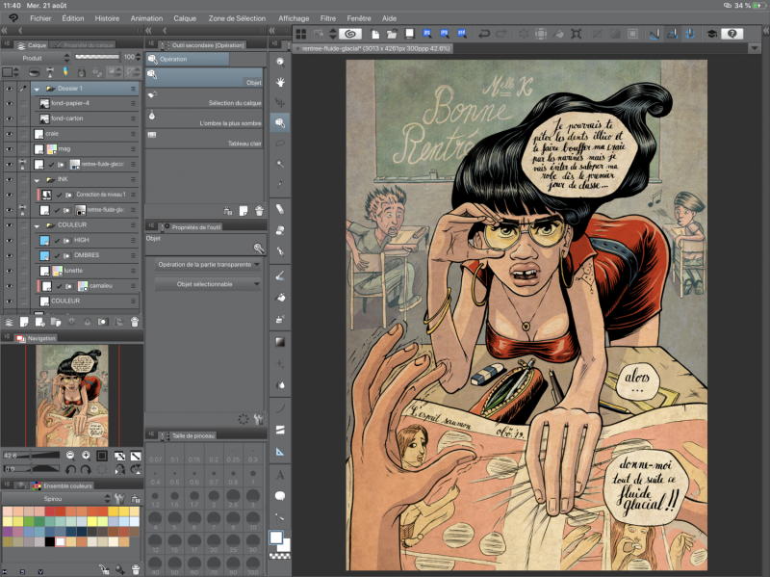
Task: Open the Filtre menu
Action: (328, 18)
